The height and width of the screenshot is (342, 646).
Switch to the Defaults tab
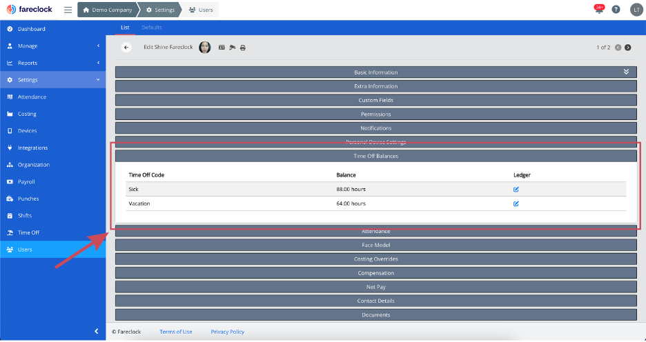[x=152, y=28]
